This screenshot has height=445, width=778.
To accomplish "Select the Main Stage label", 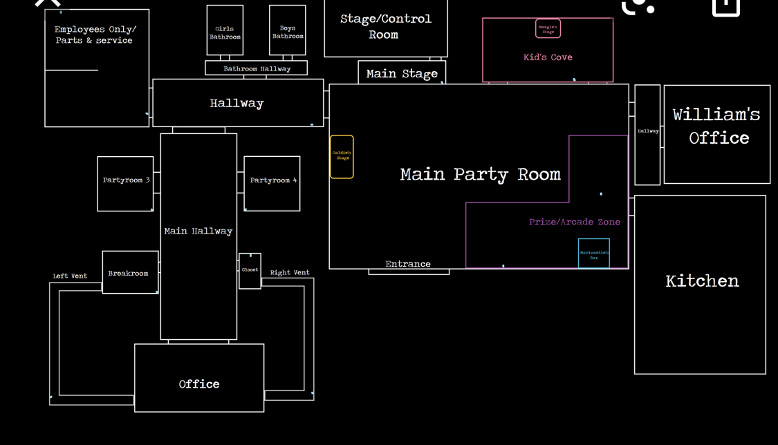I will click(402, 74).
